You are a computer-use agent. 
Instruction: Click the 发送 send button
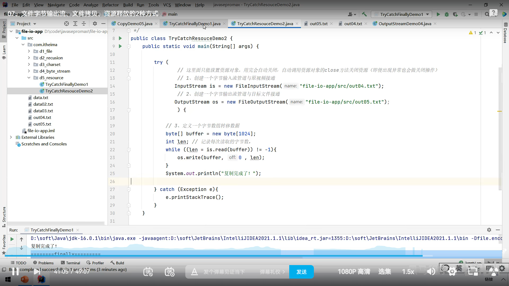point(301,272)
